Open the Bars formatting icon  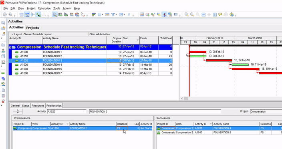(93, 14)
